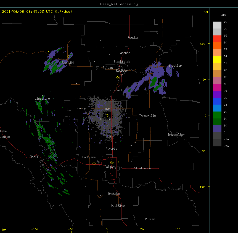The image size is (238, 233).
Task: Click the -100 tick label on bottom axis
Action: [x=35, y=229]
